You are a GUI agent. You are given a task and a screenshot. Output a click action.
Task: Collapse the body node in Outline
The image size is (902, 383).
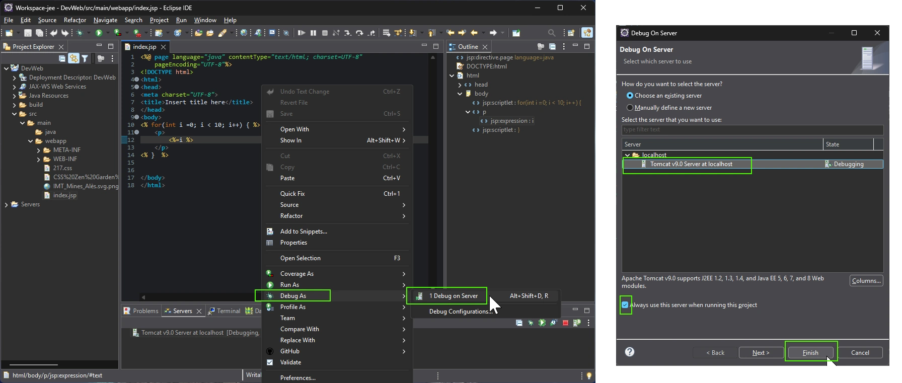(x=460, y=94)
